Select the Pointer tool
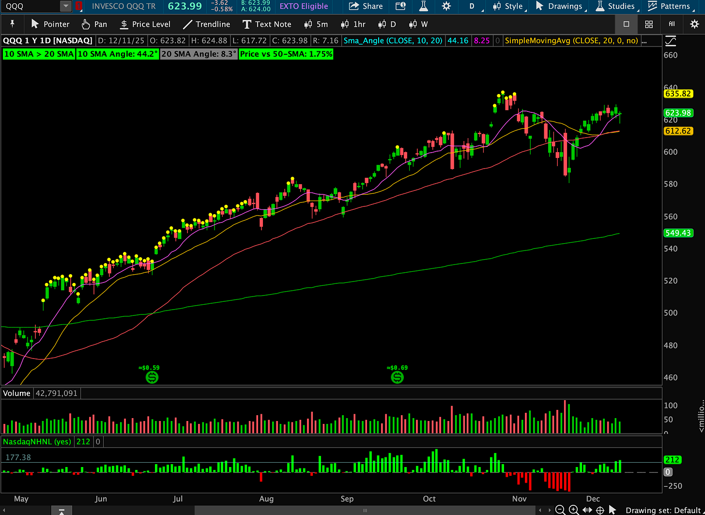 pyautogui.click(x=50, y=24)
